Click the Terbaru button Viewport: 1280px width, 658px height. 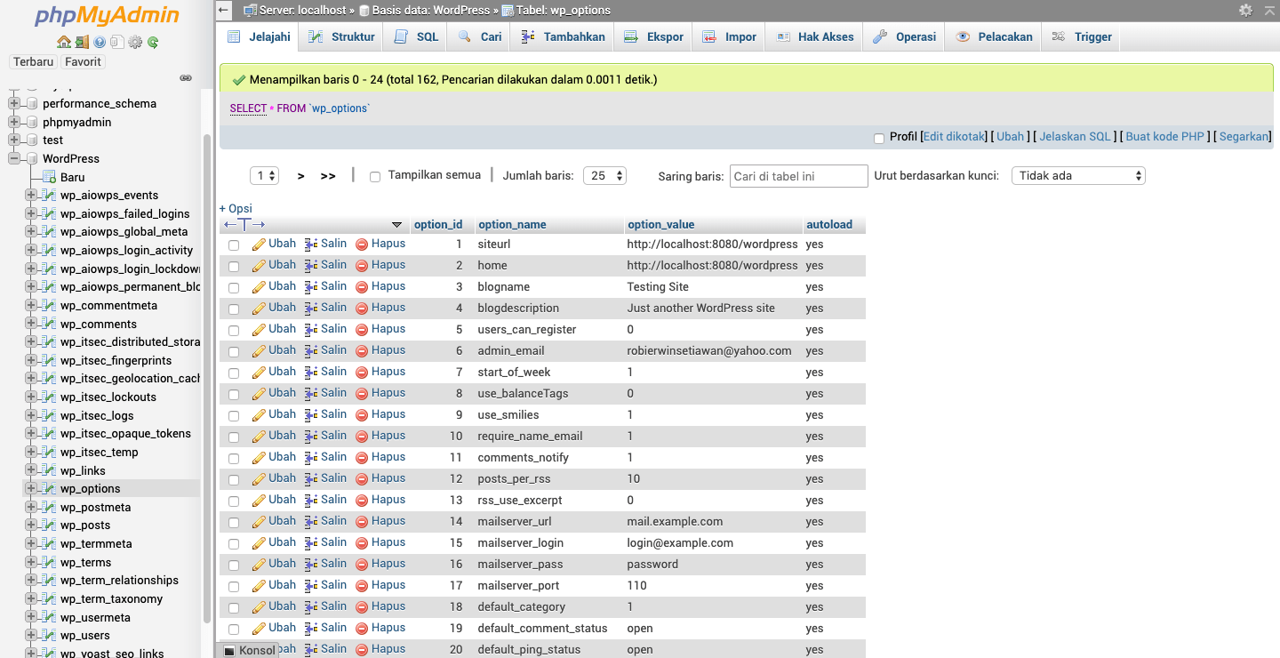(x=34, y=61)
